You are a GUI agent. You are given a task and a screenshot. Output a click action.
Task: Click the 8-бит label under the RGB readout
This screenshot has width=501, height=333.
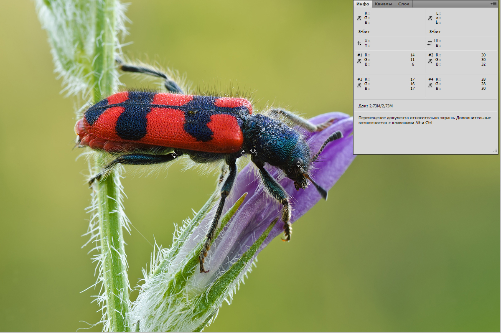point(364,31)
